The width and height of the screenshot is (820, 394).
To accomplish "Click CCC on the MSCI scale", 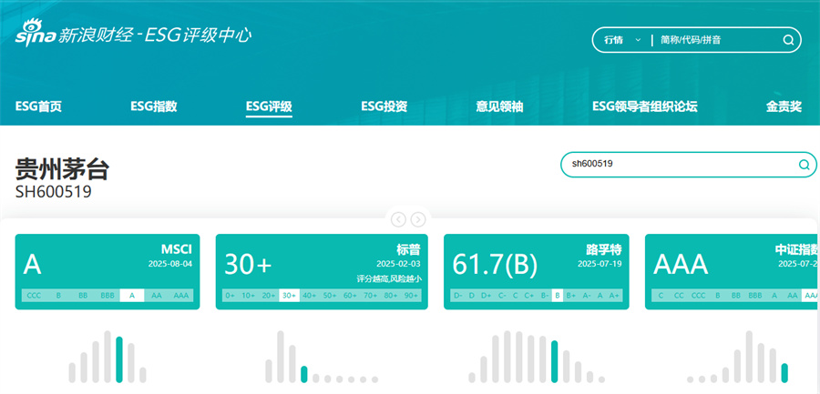I will [34, 296].
